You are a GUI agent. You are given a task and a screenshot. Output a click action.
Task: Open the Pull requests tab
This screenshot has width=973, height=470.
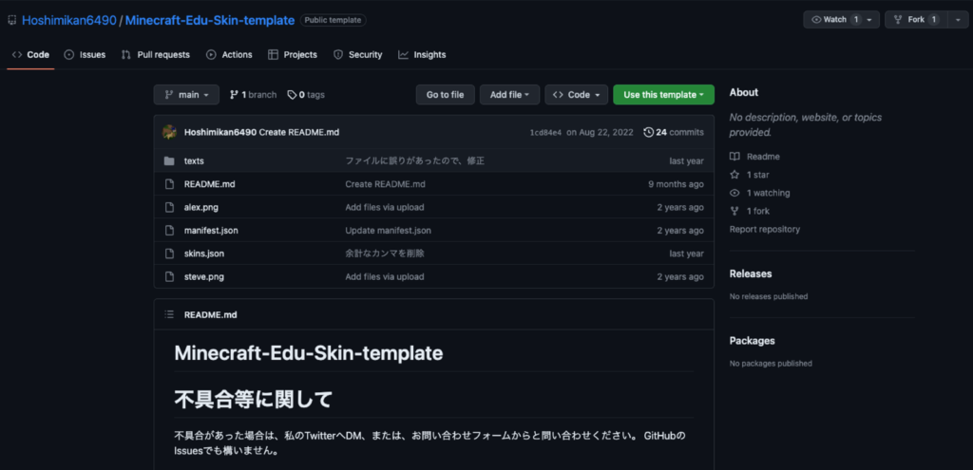[x=156, y=55]
